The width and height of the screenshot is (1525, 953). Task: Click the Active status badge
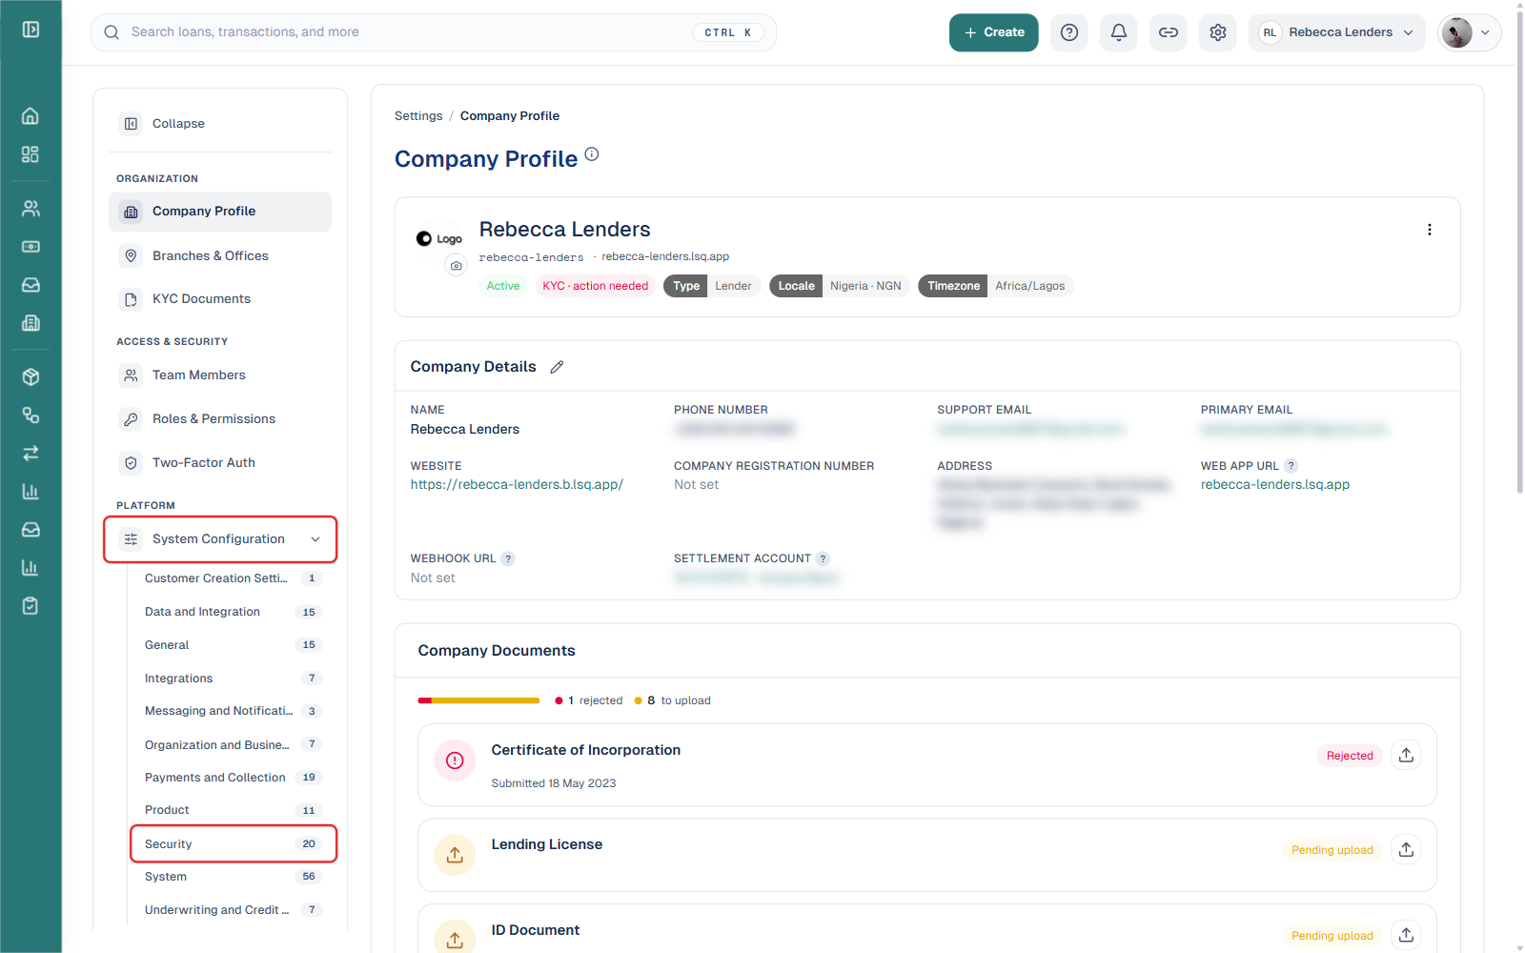coord(503,286)
